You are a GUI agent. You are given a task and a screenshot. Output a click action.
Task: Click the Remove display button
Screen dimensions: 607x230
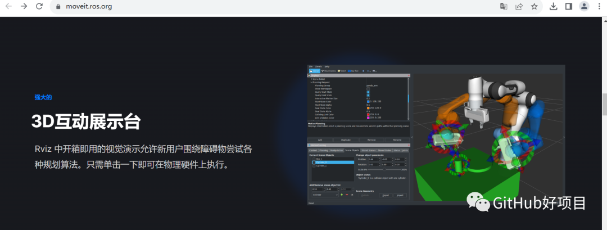pos(372,140)
